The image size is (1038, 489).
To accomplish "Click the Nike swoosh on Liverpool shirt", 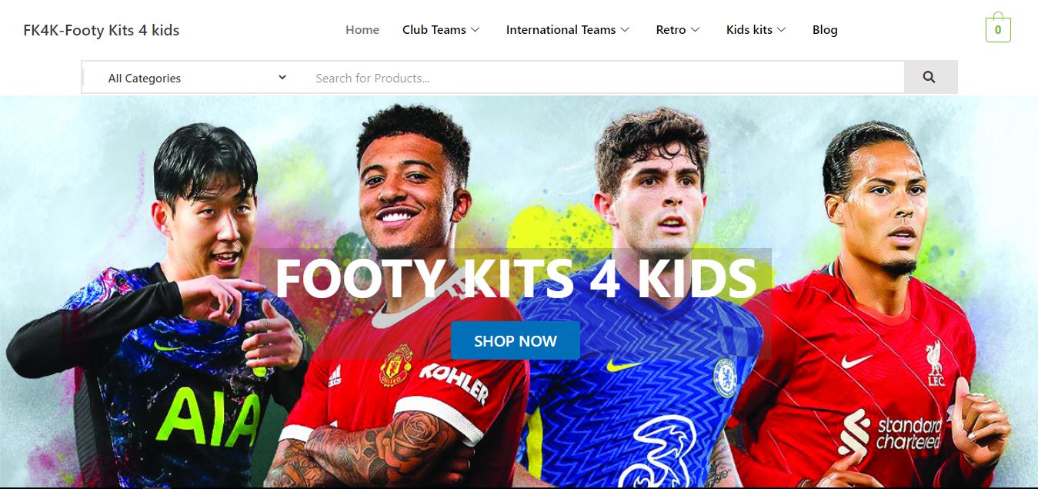I will coord(856,360).
